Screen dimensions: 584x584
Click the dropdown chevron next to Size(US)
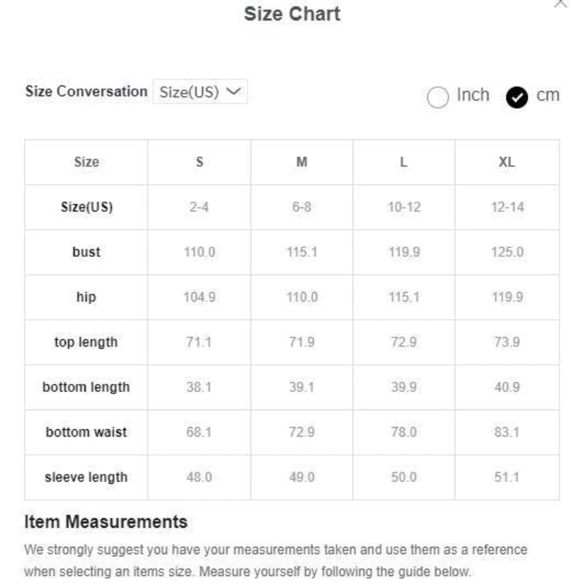(x=234, y=91)
